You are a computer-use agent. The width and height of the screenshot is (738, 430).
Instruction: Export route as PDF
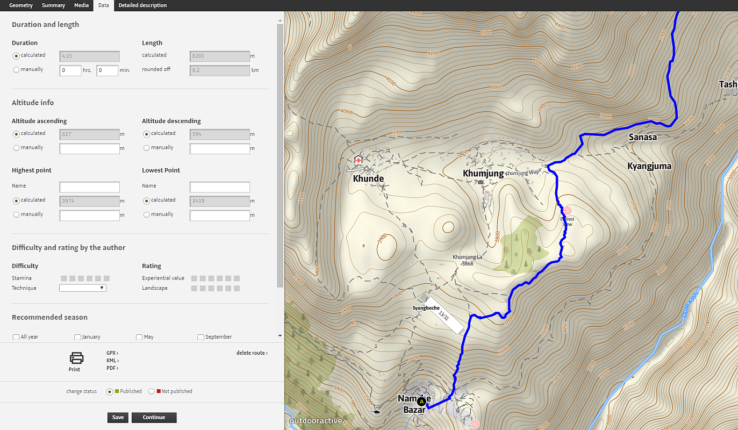[x=112, y=368]
